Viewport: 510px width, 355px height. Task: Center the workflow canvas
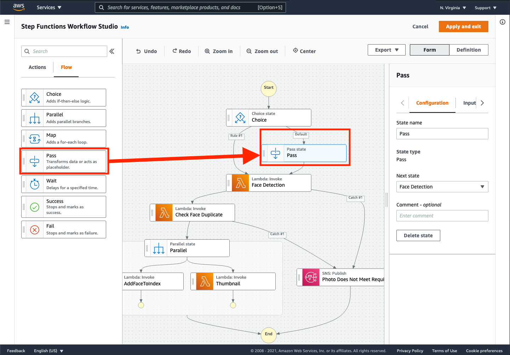point(304,51)
